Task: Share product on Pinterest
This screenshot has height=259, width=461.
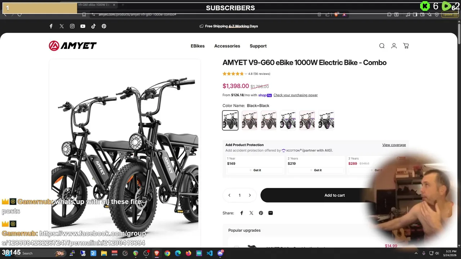Action: point(261,213)
